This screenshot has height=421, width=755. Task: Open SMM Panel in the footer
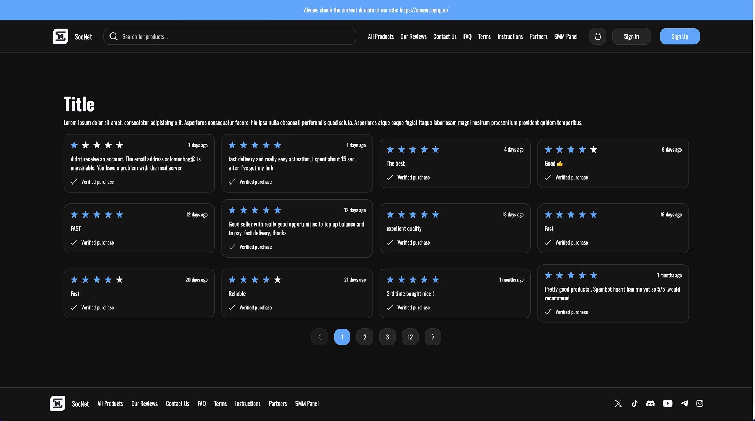point(307,403)
